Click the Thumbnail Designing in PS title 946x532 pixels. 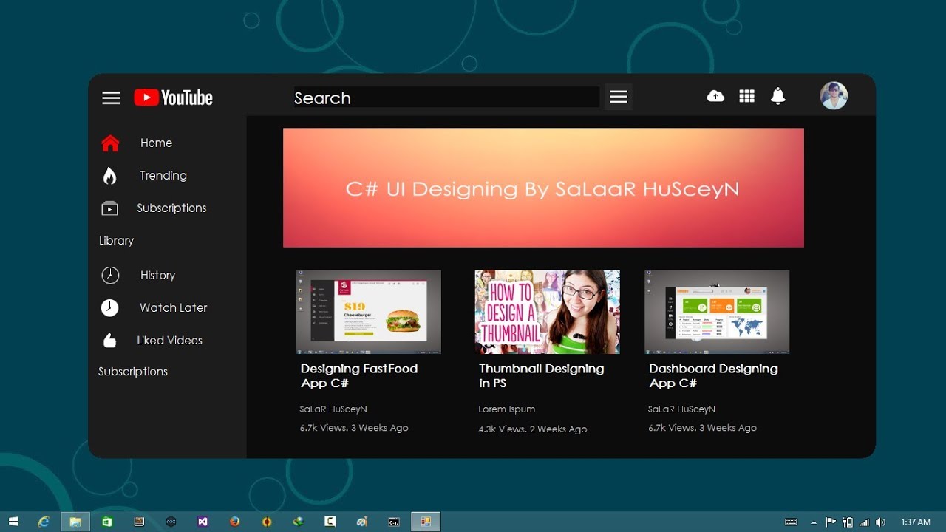tap(541, 375)
